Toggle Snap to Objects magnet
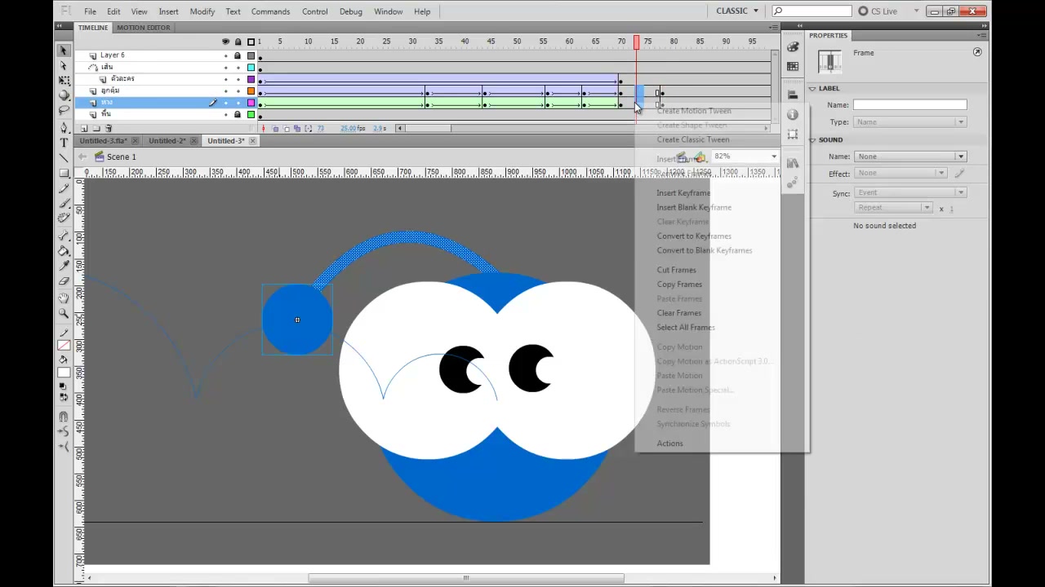 tap(64, 417)
